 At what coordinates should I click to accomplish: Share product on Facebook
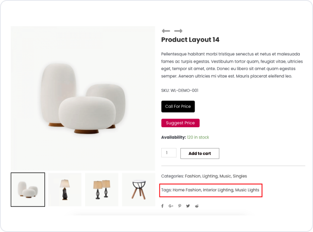[163, 206]
